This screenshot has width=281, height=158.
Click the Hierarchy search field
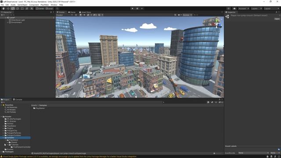[x=30, y=15]
